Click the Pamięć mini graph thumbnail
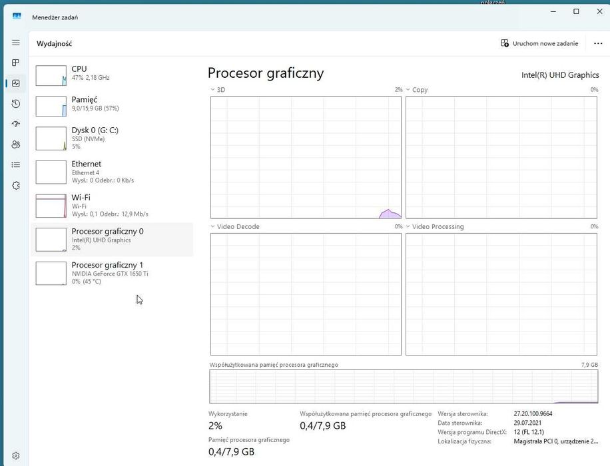 coord(51,107)
